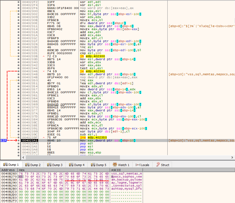235x203 pixels.
Task: Click the Locals variable icon
Action: [138, 165]
